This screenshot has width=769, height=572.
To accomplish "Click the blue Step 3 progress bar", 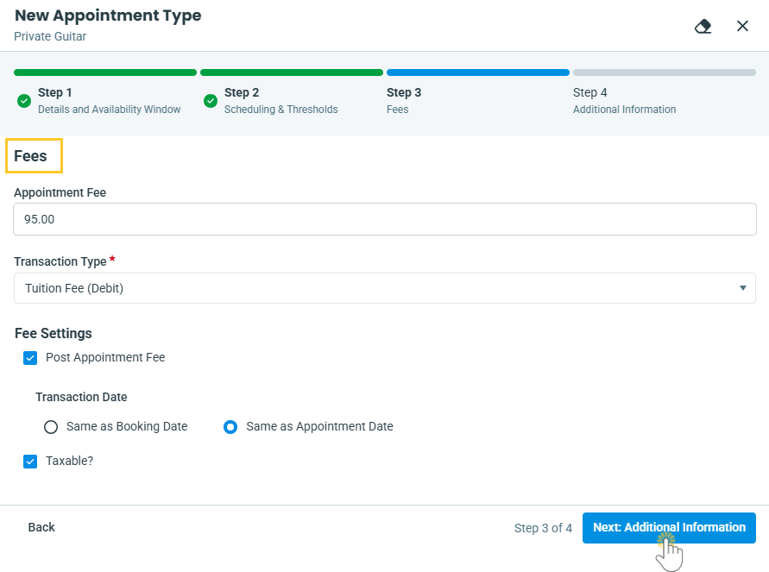I will (x=477, y=72).
